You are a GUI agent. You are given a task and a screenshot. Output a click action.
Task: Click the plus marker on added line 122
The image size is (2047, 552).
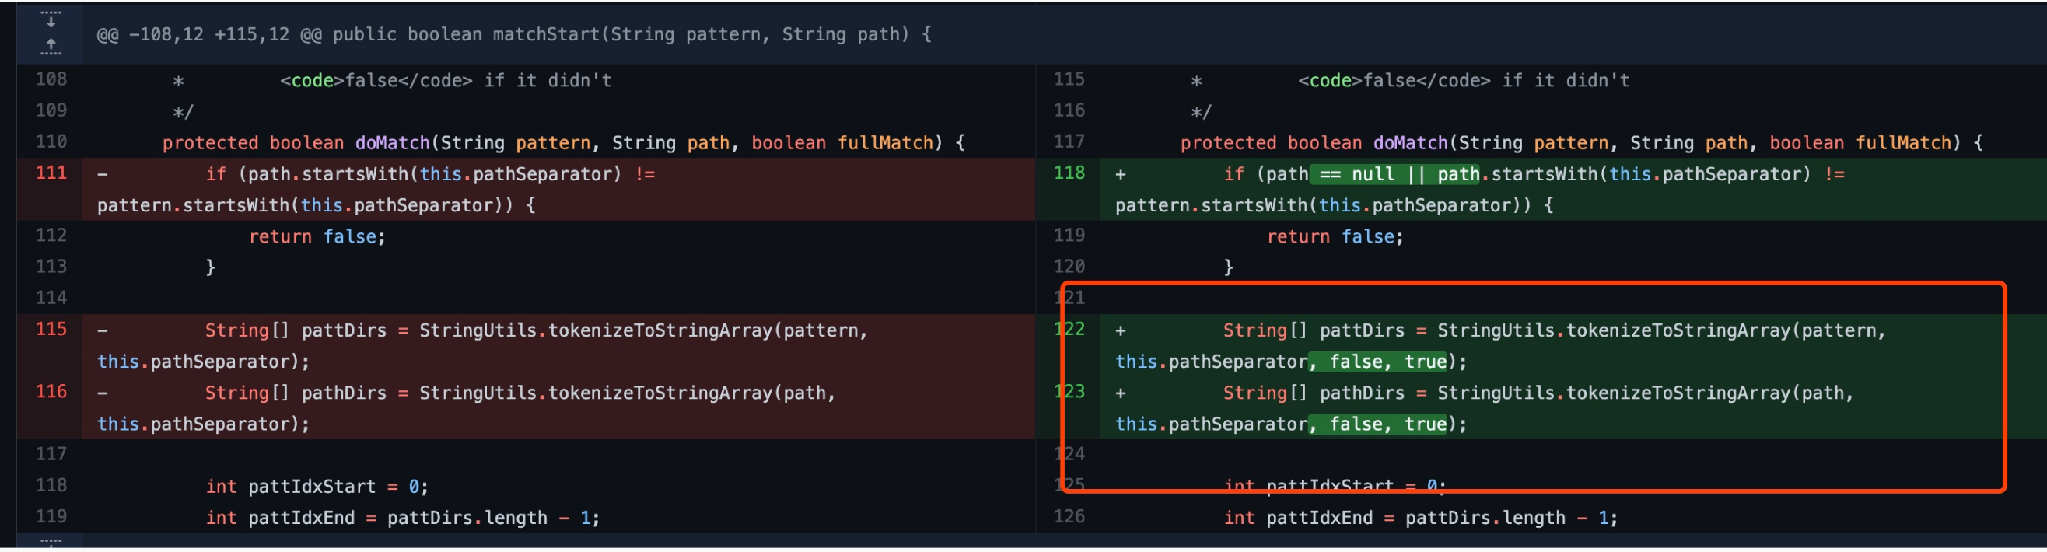tap(1121, 331)
